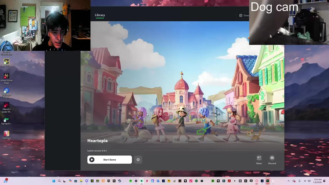
Task: Open TikTok icon on the taskbar
Action: [191, 181]
